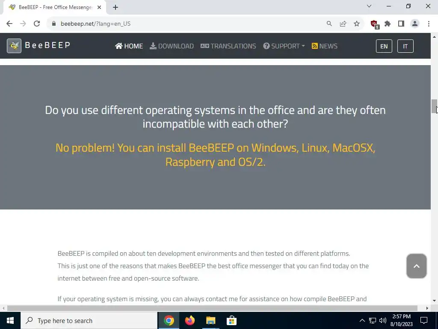
Task: Click the browser forward arrow
Action: (23, 24)
